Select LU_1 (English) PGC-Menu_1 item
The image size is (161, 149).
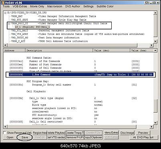coord(32,27)
